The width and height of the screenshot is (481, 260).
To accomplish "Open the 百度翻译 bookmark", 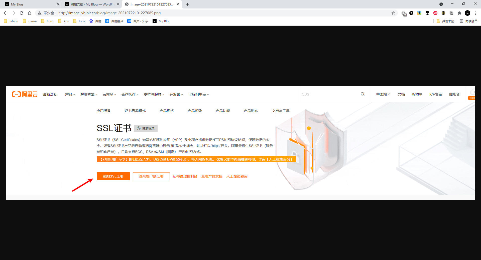I will 114,21.
